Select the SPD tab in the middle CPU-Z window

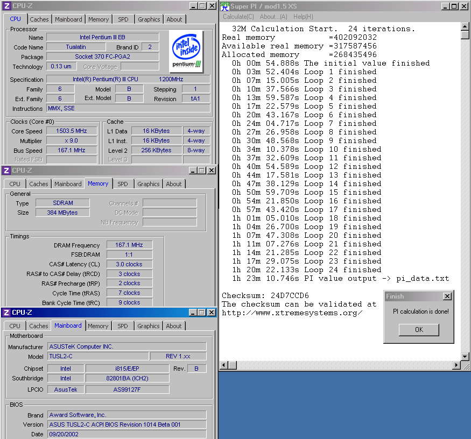coord(123,184)
